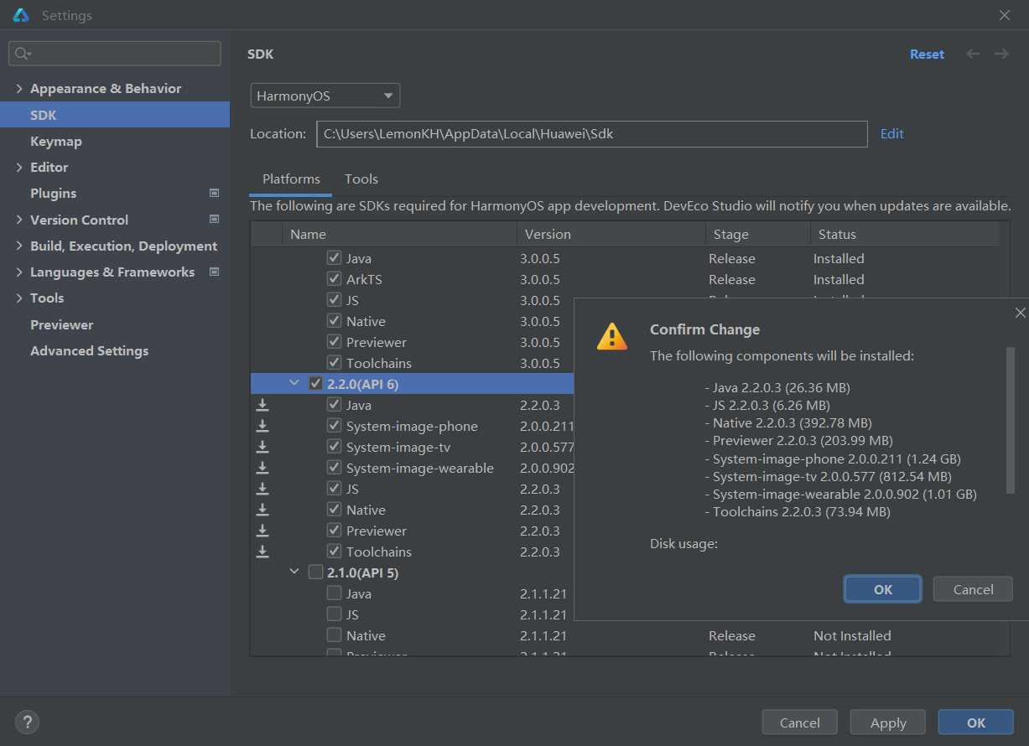Screen dimensions: 1029x746
Task: Click the warning icon in the Confirm Change dialog
Action: click(x=612, y=335)
